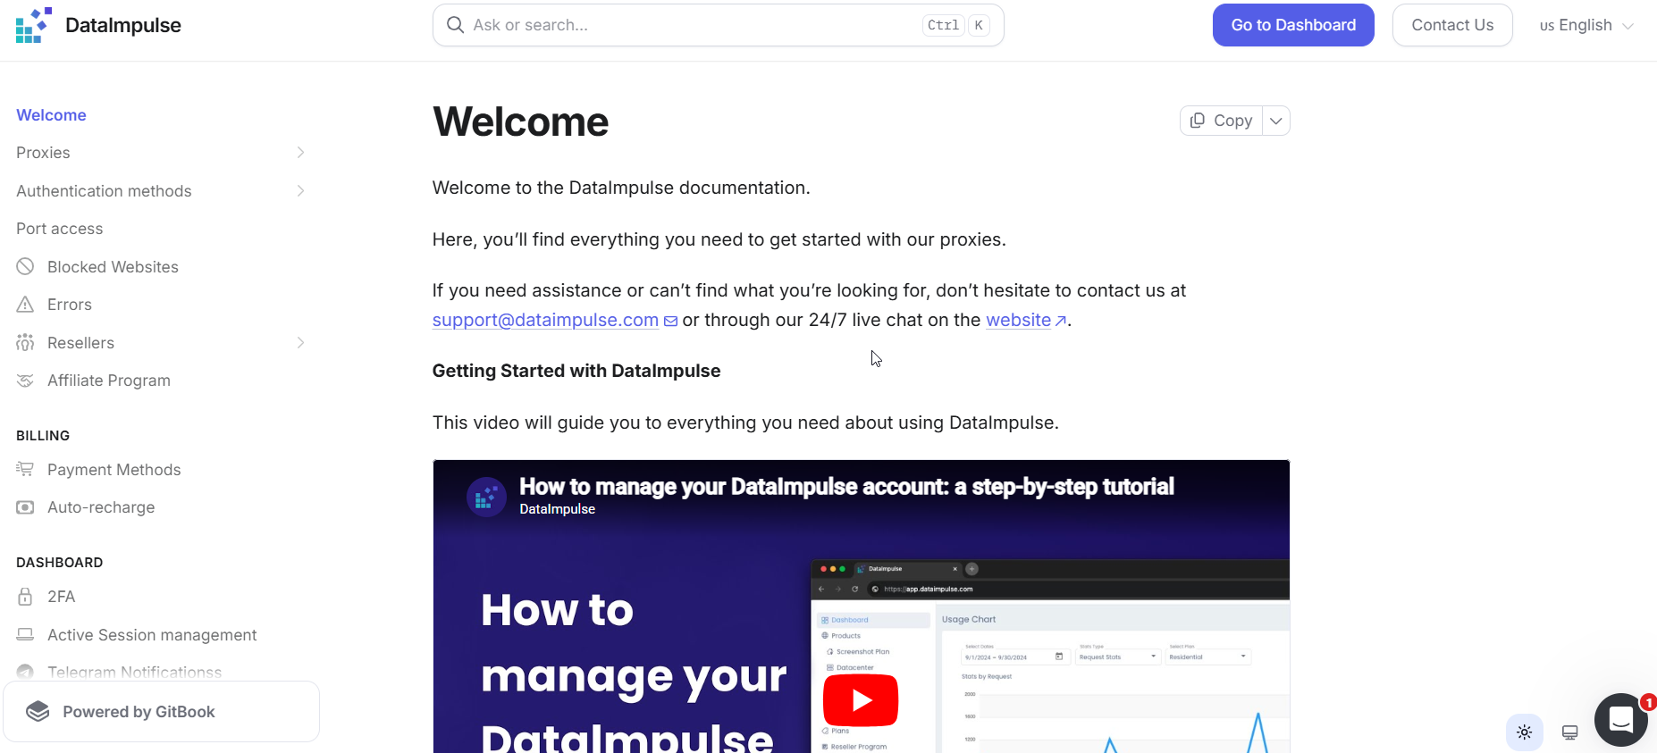Click the Payment Methods cart icon
Viewport: 1657px width, 753px height.
tap(25, 469)
